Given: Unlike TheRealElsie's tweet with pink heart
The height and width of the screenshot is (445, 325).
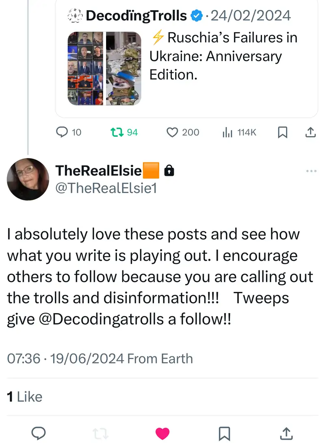Looking at the screenshot, I should coord(162,433).
